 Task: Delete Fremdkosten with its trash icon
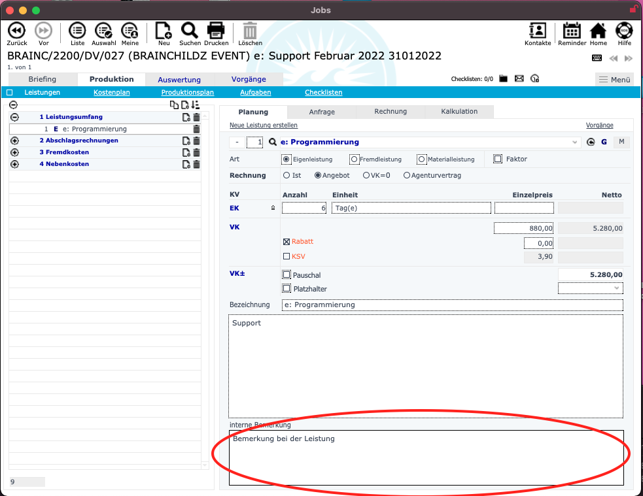tap(196, 152)
